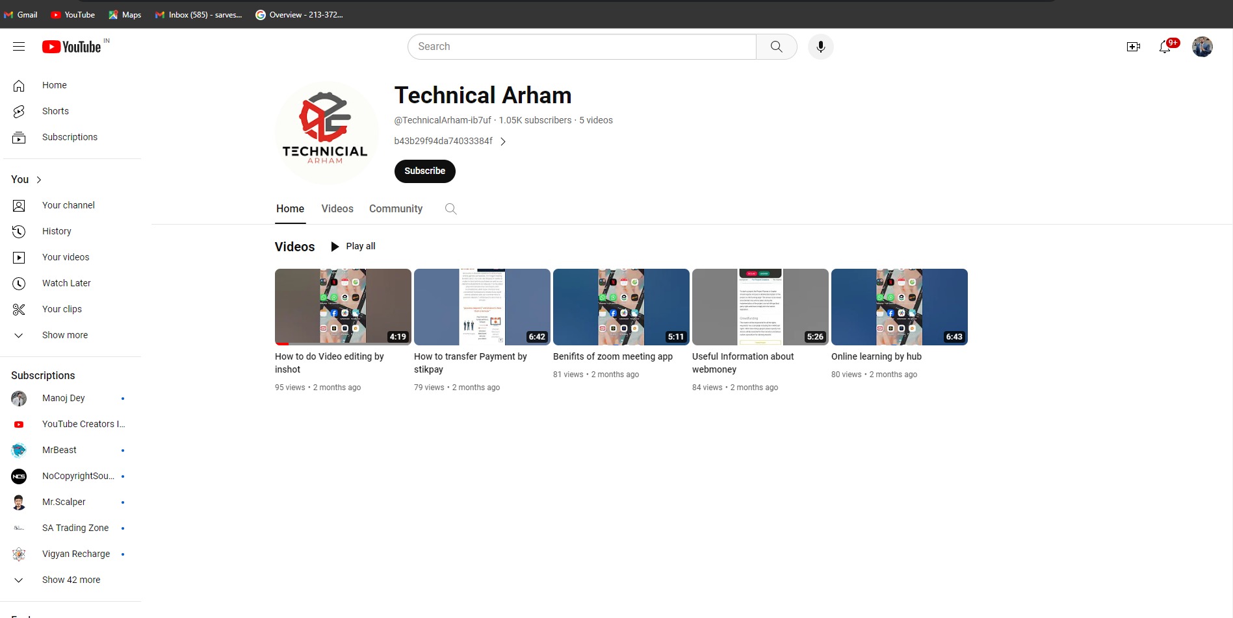The width and height of the screenshot is (1233, 618).
Task: Open the notifications bell
Action: [1165, 47]
